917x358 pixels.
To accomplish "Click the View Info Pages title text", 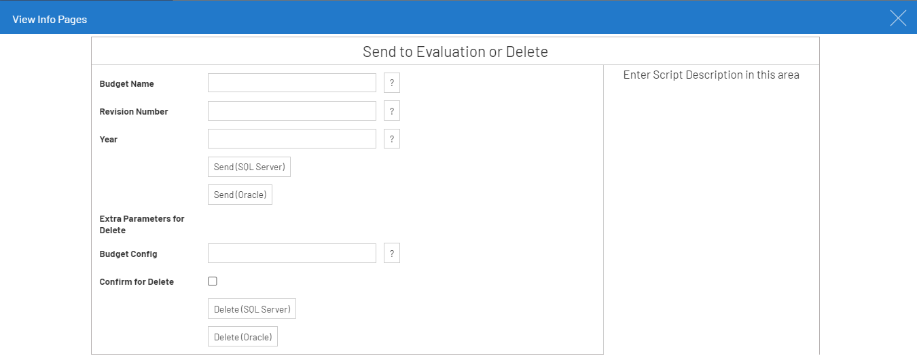I will point(50,20).
